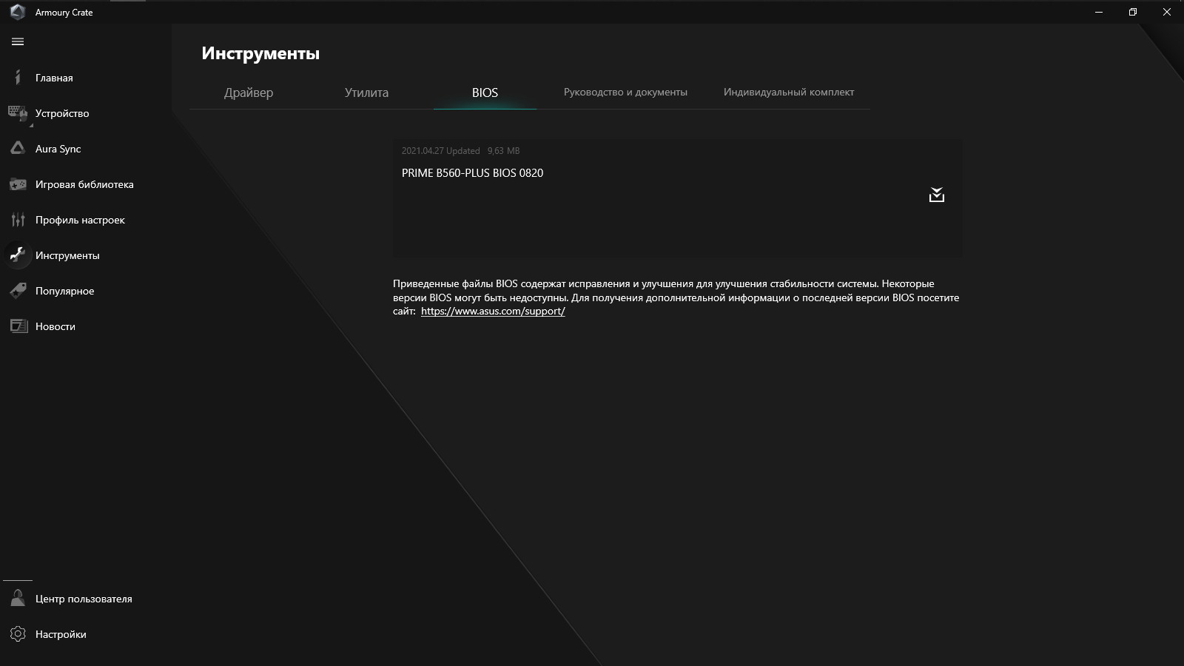Toggle the hamburger menu icon
1184x666 pixels.
point(18,41)
